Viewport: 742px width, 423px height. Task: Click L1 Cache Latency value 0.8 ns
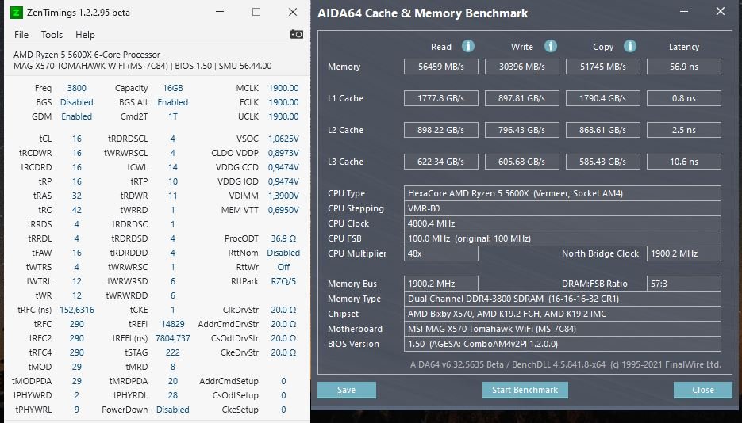pyautogui.click(x=684, y=98)
